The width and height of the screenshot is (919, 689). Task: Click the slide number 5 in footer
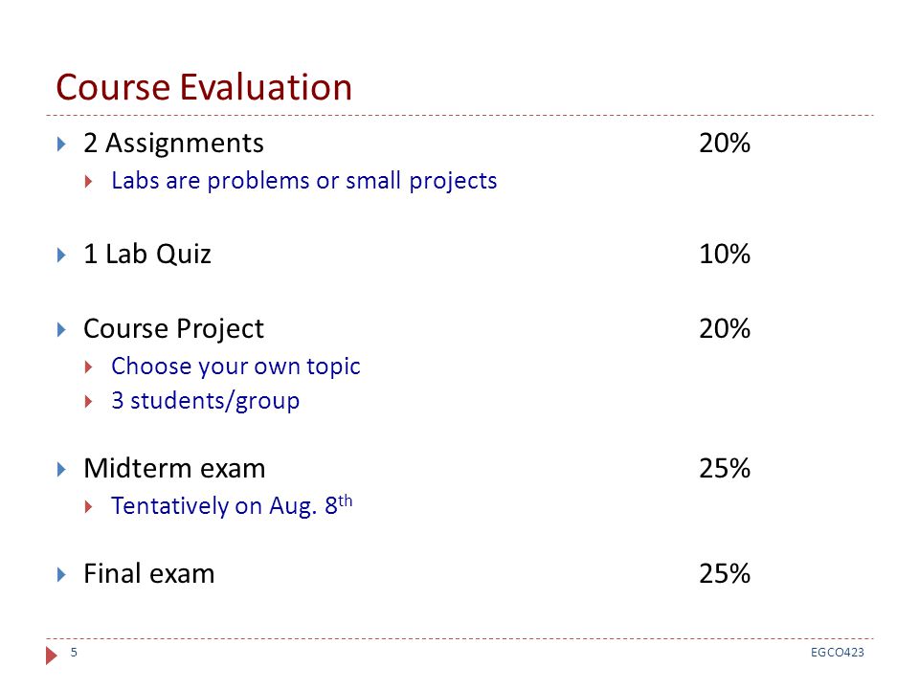coord(74,652)
